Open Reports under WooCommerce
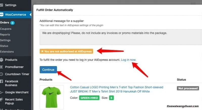 coord(5,35)
